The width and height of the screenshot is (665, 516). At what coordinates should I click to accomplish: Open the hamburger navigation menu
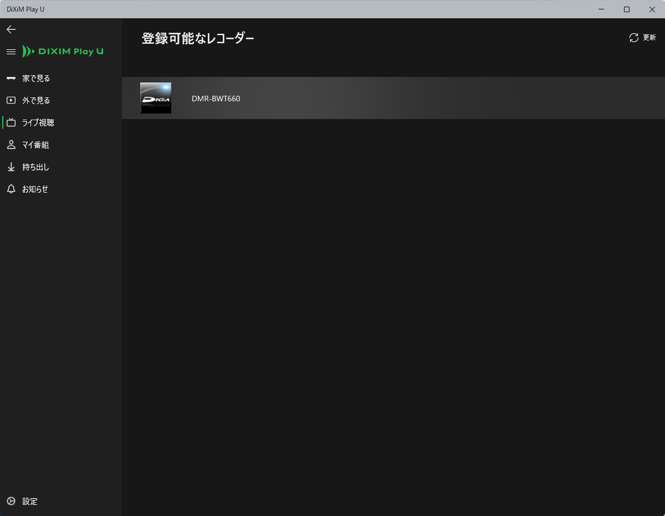coord(11,51)
